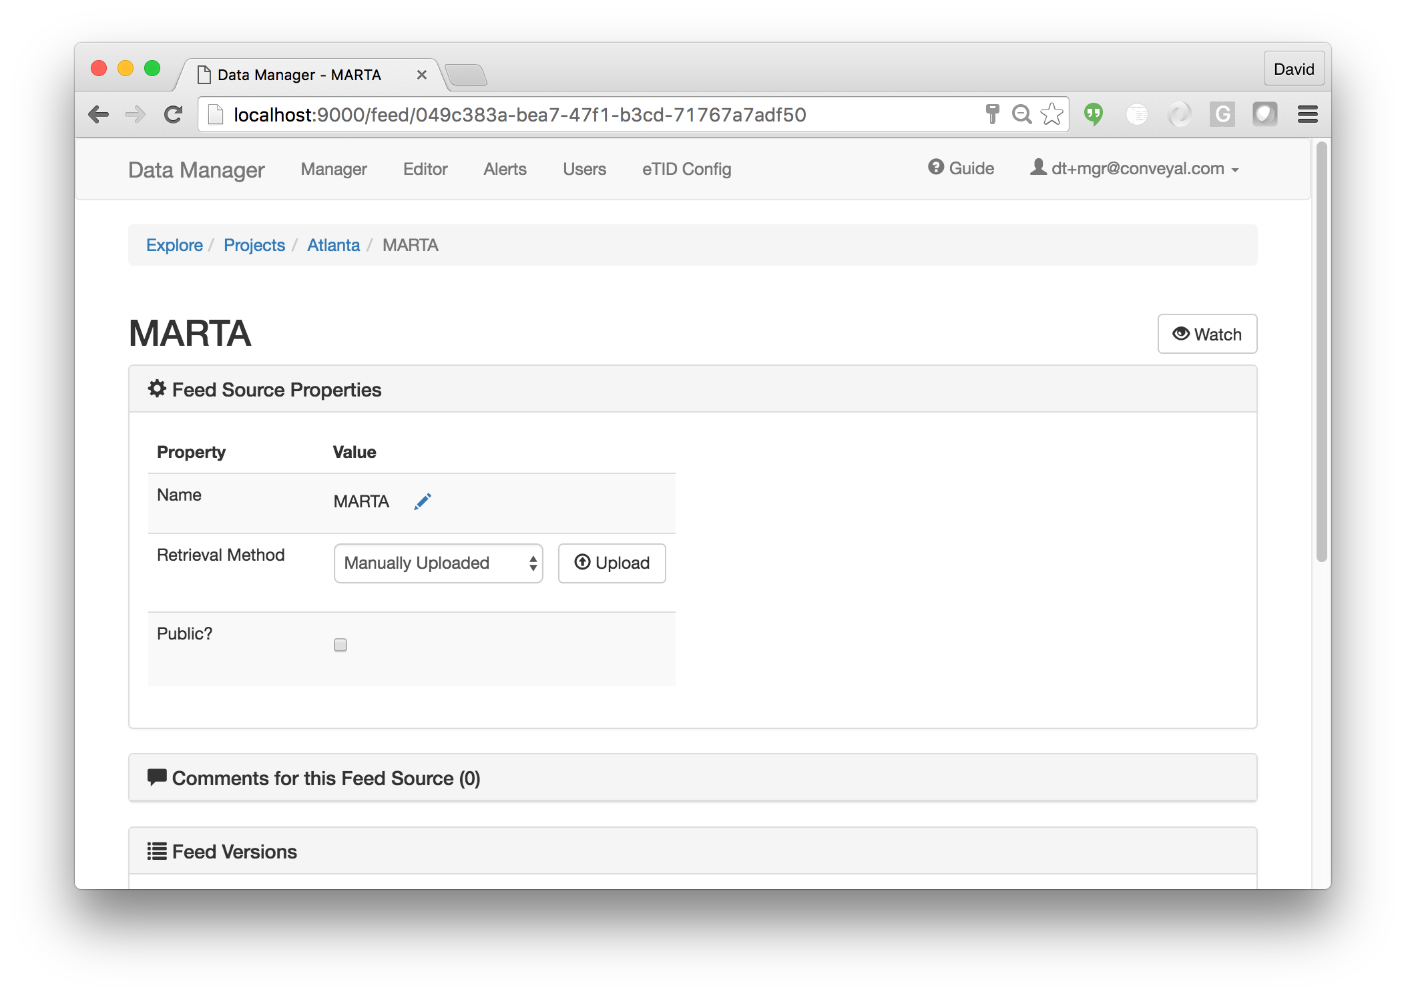
Task: Open the dt+mgr@conveyal.com user menu
Action: pyautogui.click(x=1135, y=168)
